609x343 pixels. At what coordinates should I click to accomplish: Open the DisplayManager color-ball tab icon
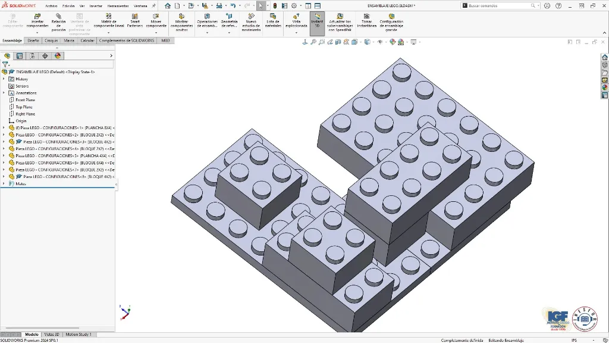click(58, 56)
